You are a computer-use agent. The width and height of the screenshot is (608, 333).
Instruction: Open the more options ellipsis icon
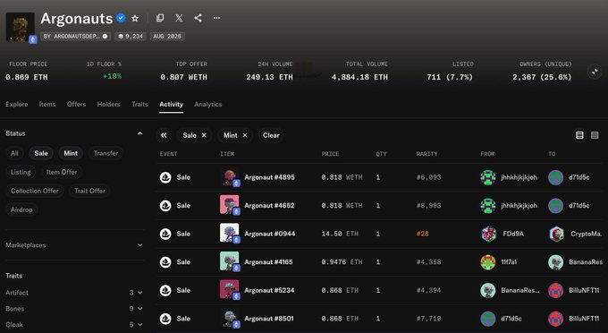point(216,18)
